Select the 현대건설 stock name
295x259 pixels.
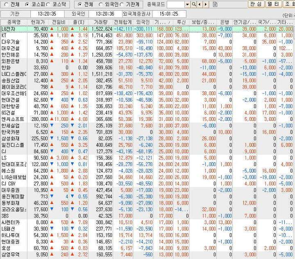coord(11,100)
